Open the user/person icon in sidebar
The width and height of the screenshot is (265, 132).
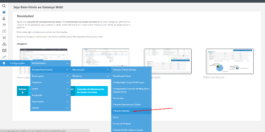[x=4, y=19]
